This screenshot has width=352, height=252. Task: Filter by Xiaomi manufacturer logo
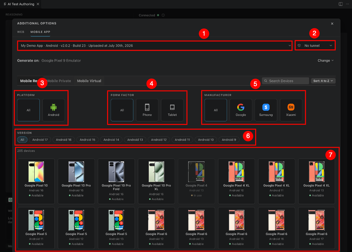pos(291,107)
